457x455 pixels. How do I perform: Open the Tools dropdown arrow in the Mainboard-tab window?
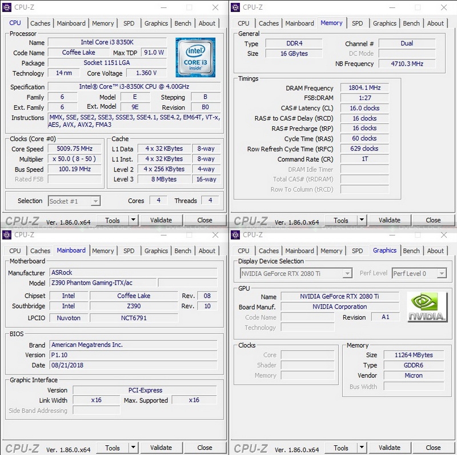(x=133, y=447)
